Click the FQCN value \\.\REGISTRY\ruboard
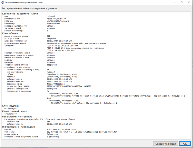The height and width of the screenshot is (148, 193). [58, 21]
